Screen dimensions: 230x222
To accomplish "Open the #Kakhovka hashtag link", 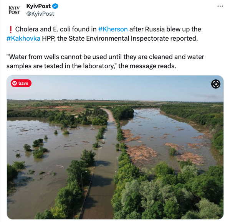I will [x=23, y=38].
